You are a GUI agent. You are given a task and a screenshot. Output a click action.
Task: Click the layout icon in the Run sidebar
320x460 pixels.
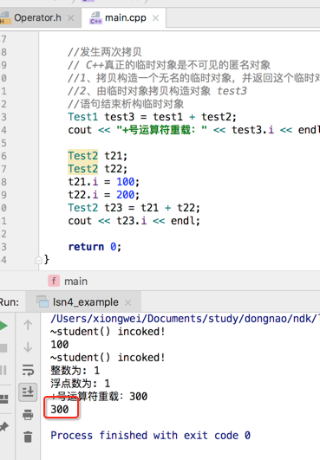3,399
